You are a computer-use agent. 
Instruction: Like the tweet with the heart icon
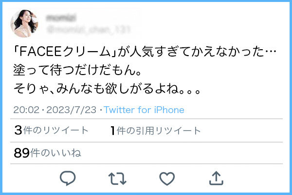click(x=167, y=178)
